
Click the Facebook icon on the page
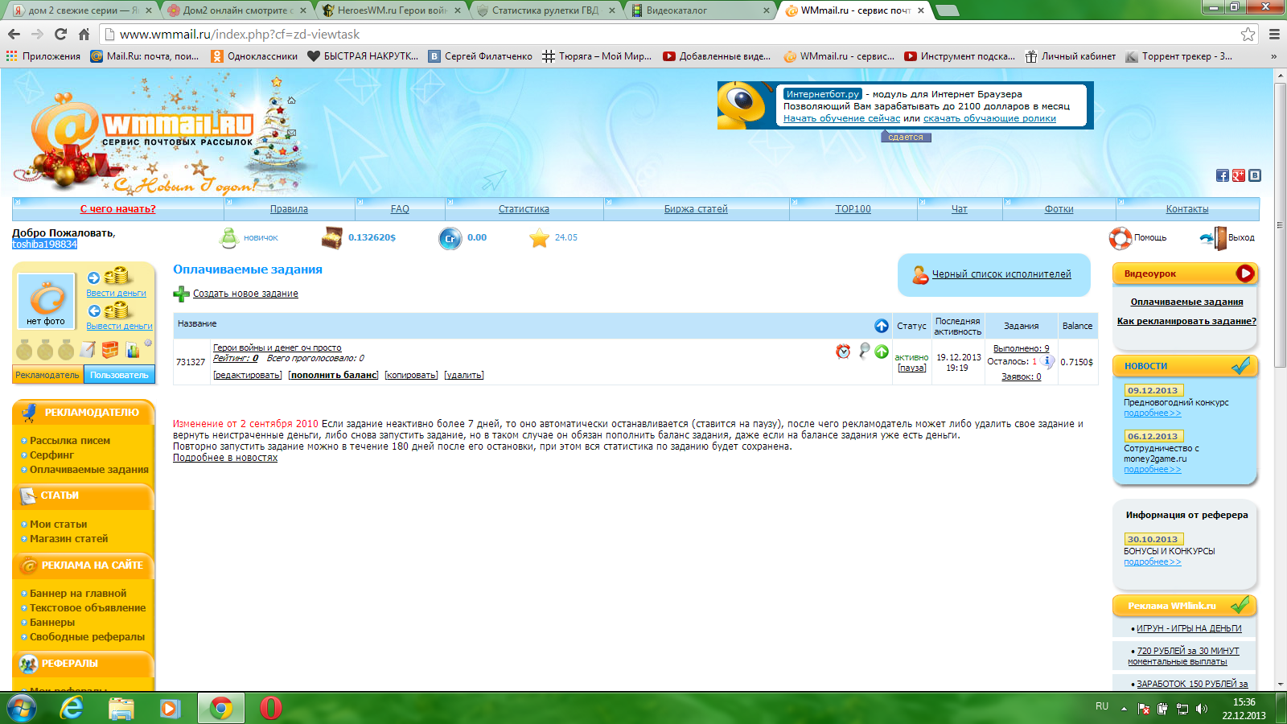[1223, 175]
